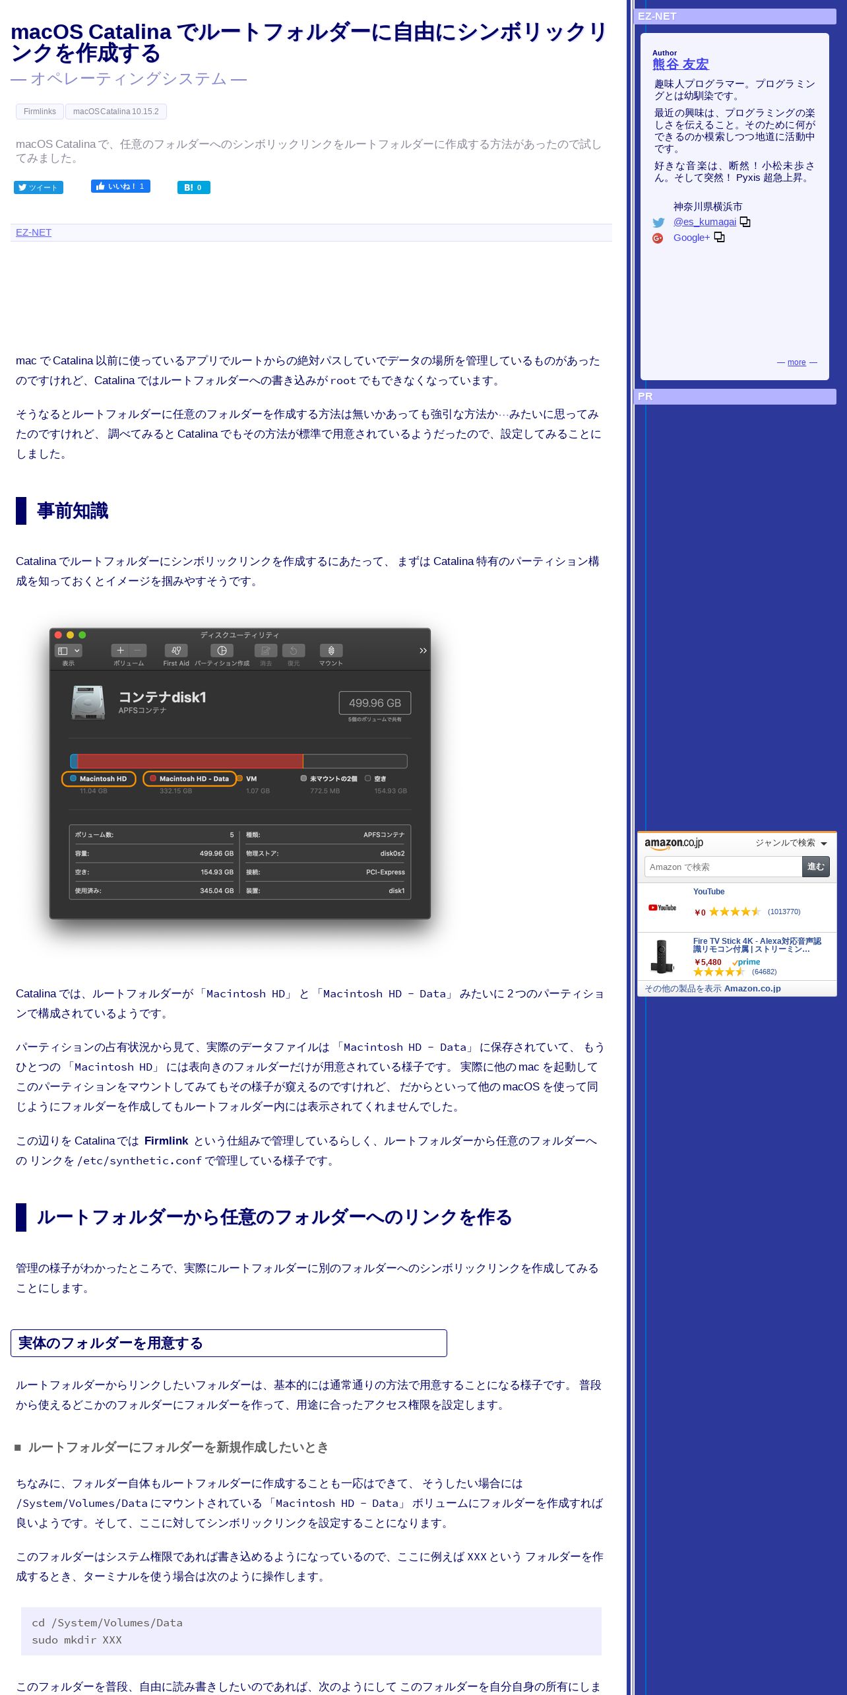Open the Fire TV Stick 4K product link
The height and width of the screenshot is (1695, 847).
coord(757,945)
